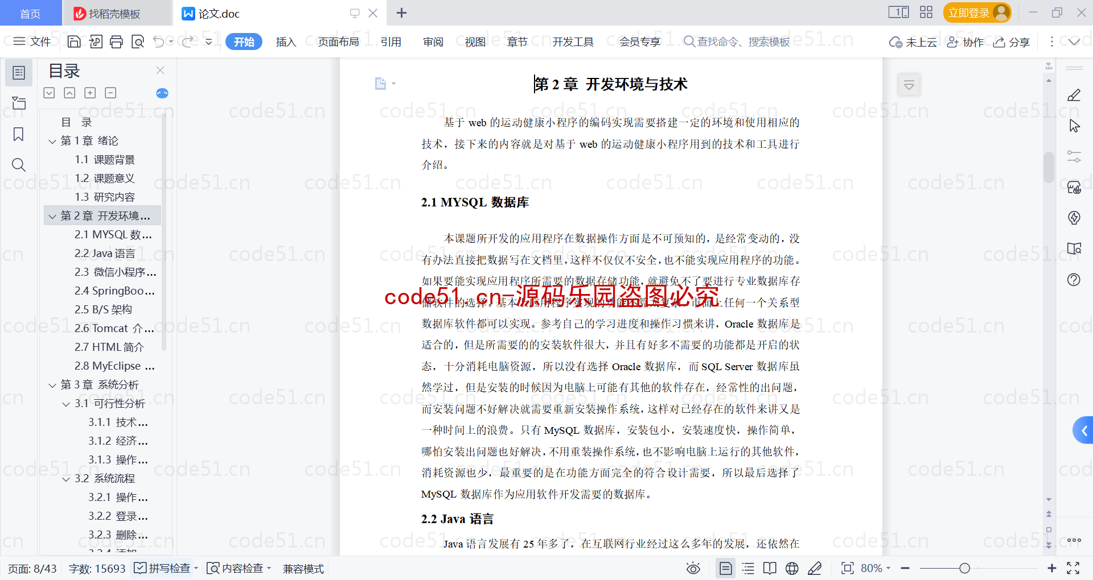Switch to 找稻壳模板 tab
The width and height of the screenshot is (1093, 580).
117,13
